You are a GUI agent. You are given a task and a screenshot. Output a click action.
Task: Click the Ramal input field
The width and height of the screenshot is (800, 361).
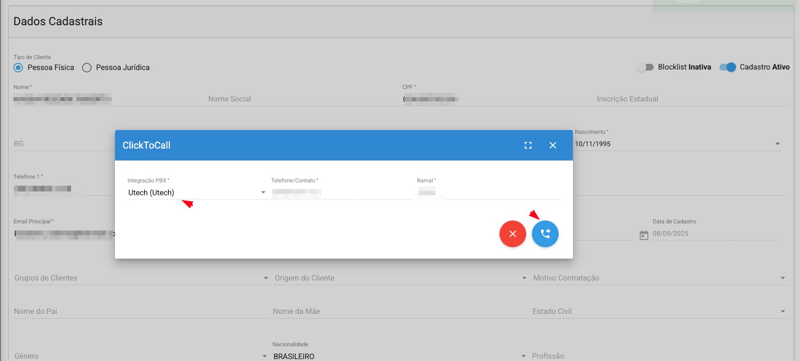tap(488, 192)
